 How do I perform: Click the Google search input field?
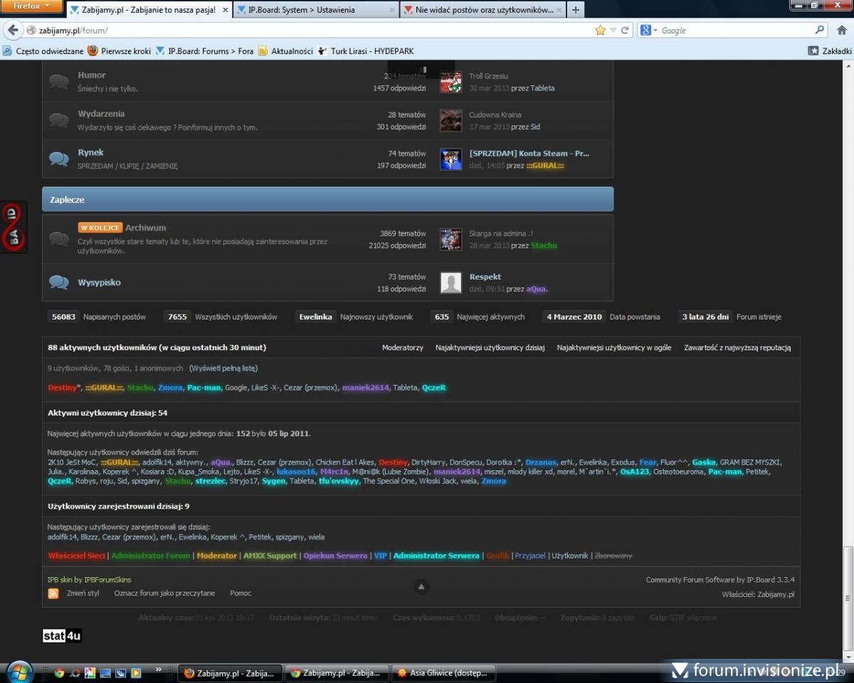pyautogui.click(x=736, y=31)
